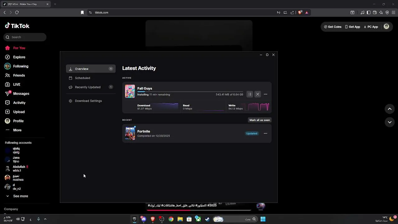Click the Fortnite Updated badge
This screenshot has height=224, width=398.
252,133
